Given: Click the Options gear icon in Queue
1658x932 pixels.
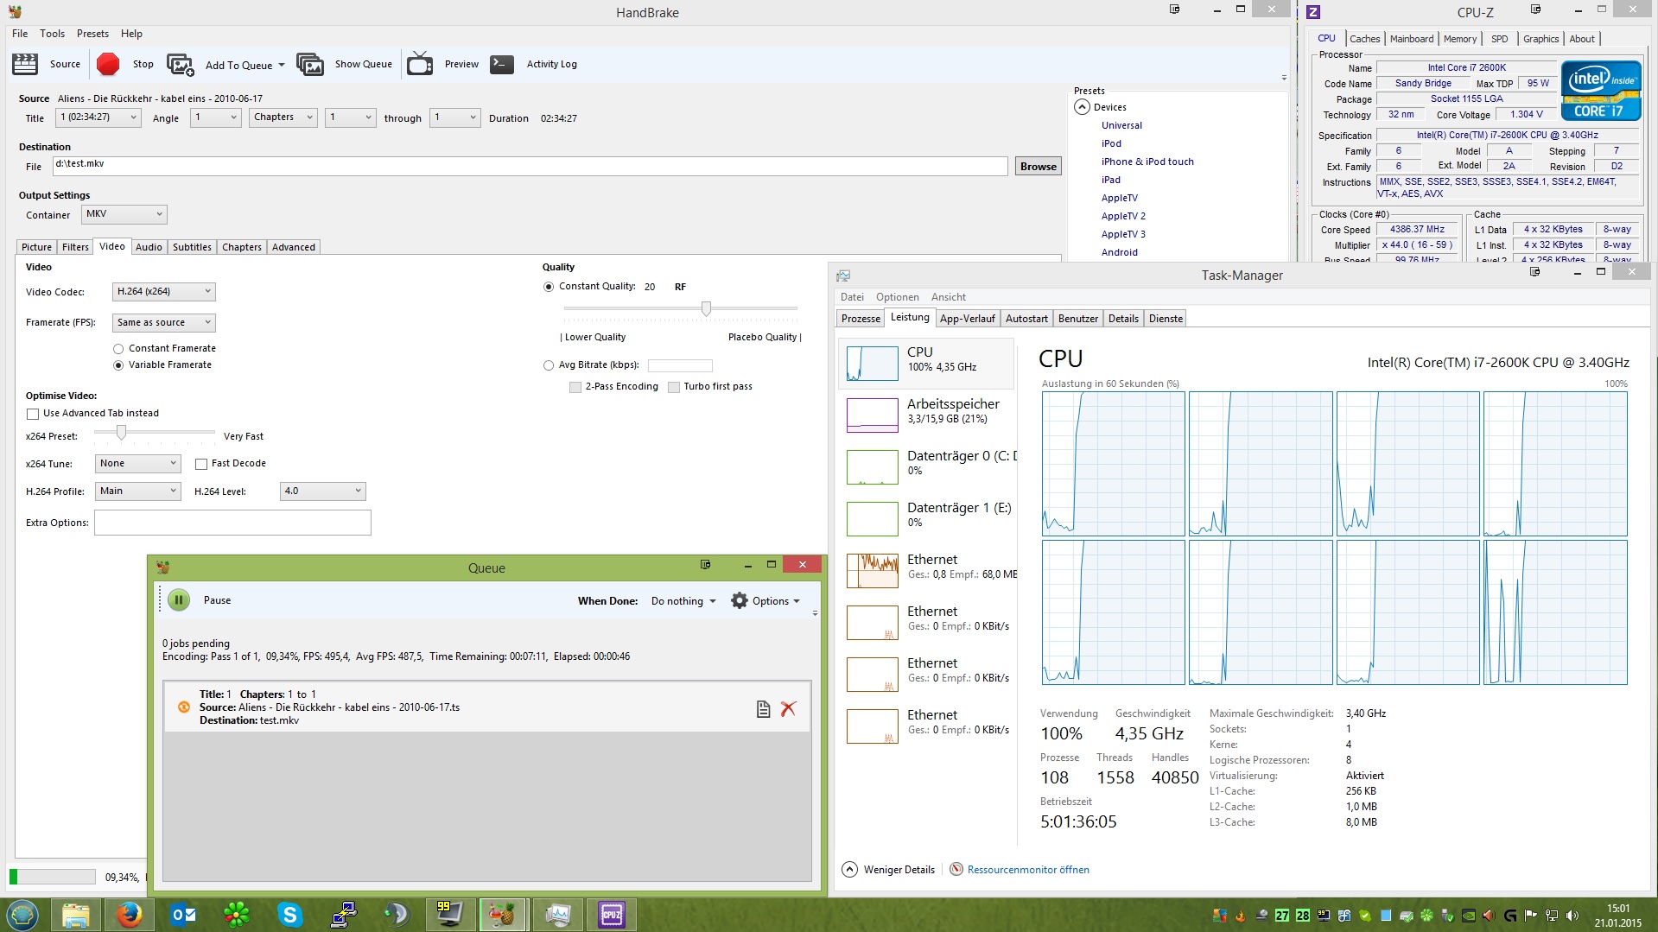Looking at the screenshot, I should pyautogui.click(x=740, y=600).
